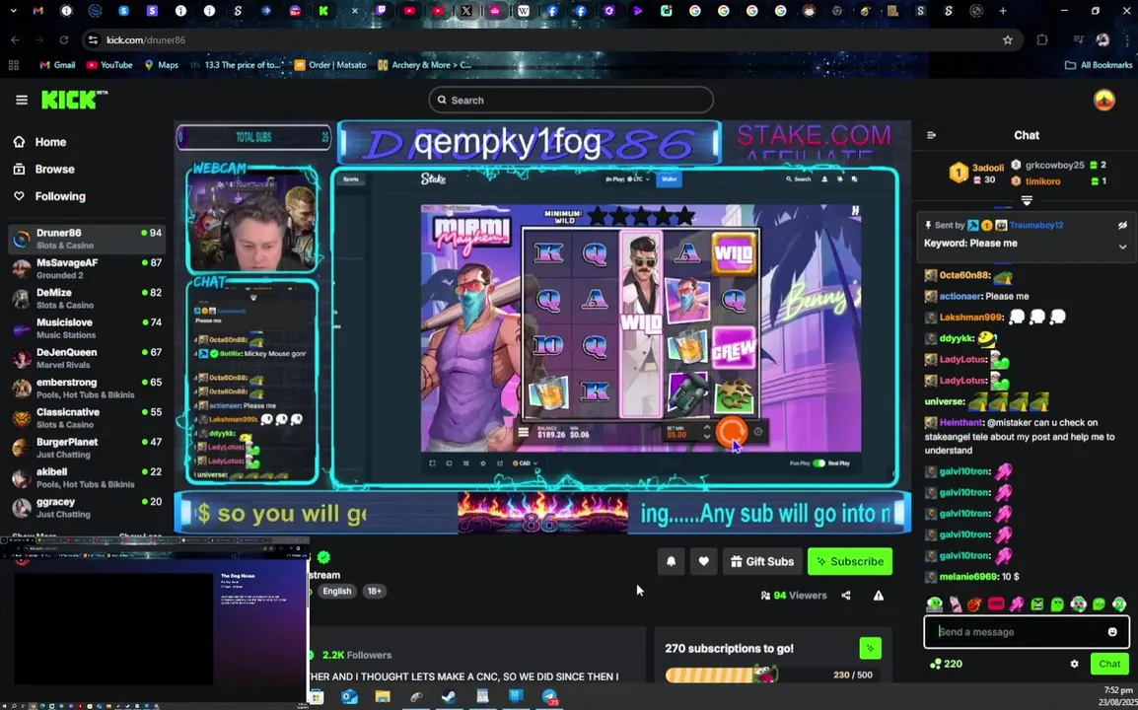Click the flaming emote in the quick emote bar

click(x=974, y=604)
